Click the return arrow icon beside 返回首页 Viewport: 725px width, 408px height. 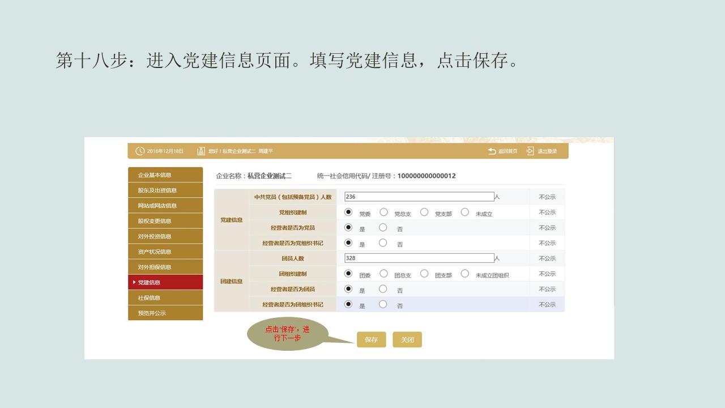(492, 151)
